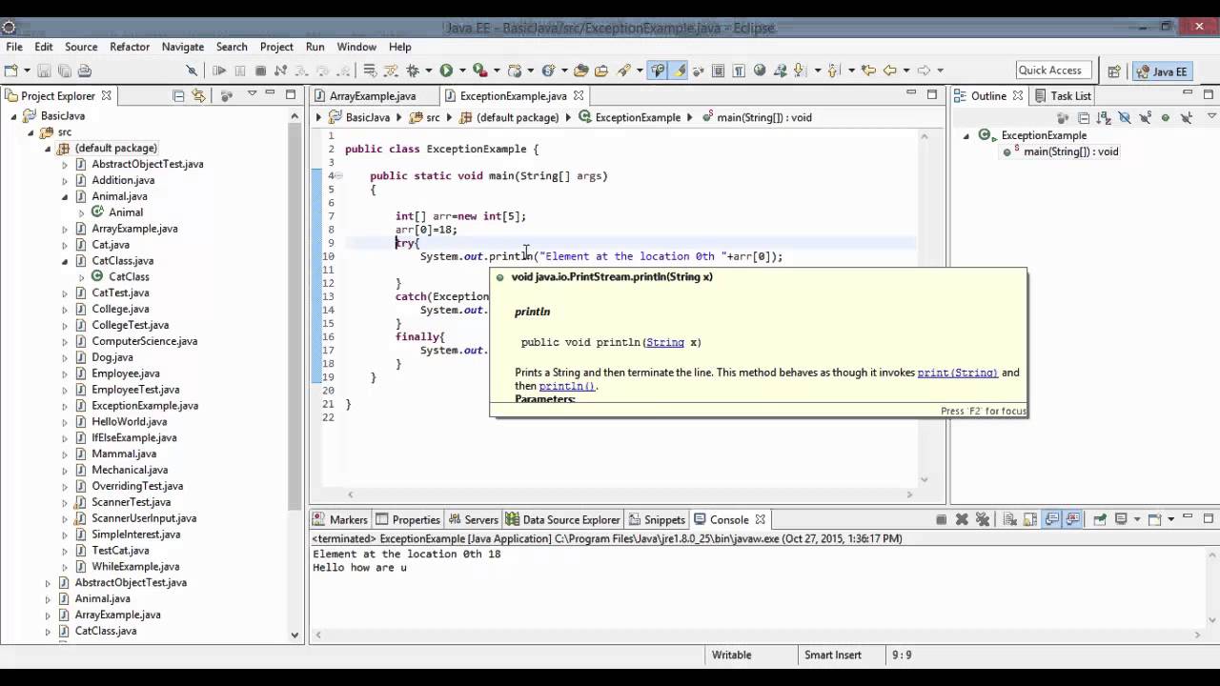
Task: Click Remove All Terminated Launches in Console
Action: click(x=983, y=519)
